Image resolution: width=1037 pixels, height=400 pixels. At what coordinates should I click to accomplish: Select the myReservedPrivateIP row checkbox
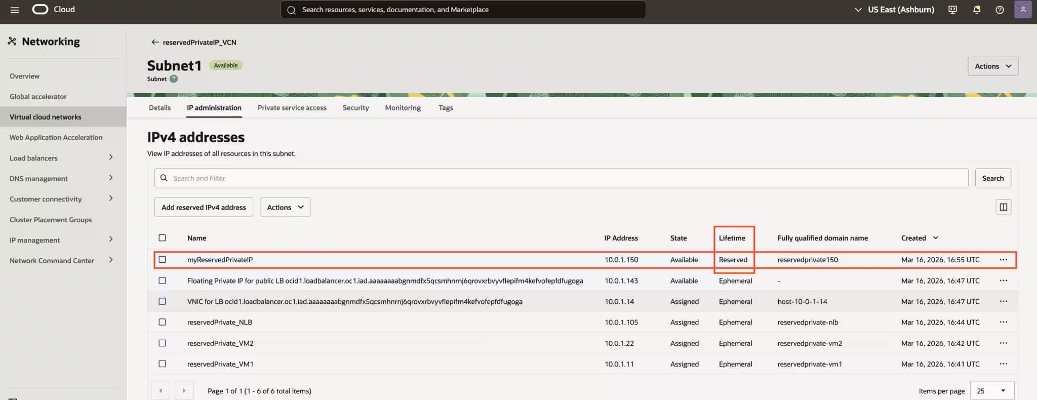(162, 260)
